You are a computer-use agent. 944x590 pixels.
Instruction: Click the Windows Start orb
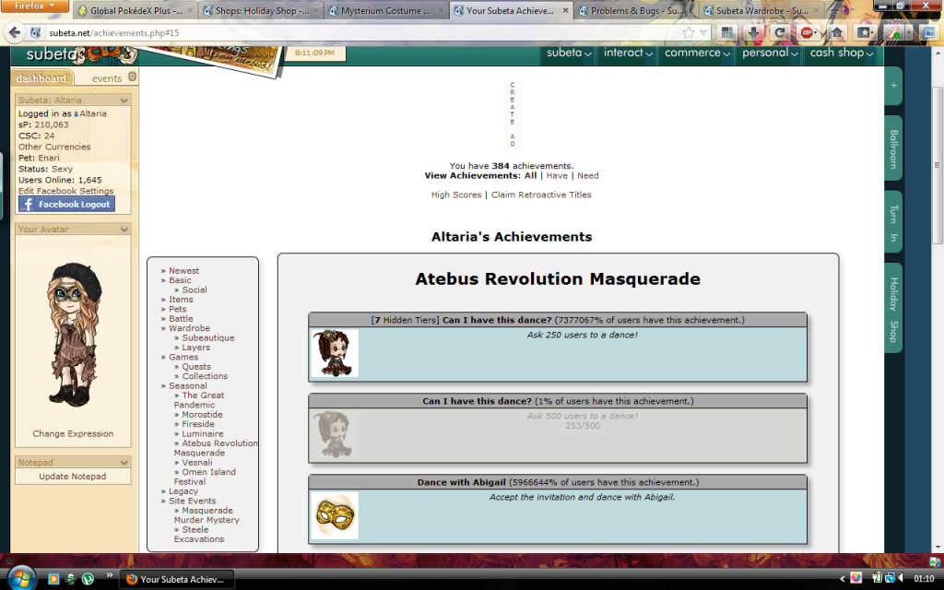point(20,578)
